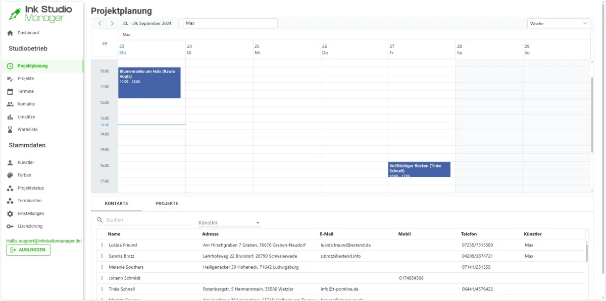
Task: Open the Woche view dropdown
Action: (x=558, y=23)
